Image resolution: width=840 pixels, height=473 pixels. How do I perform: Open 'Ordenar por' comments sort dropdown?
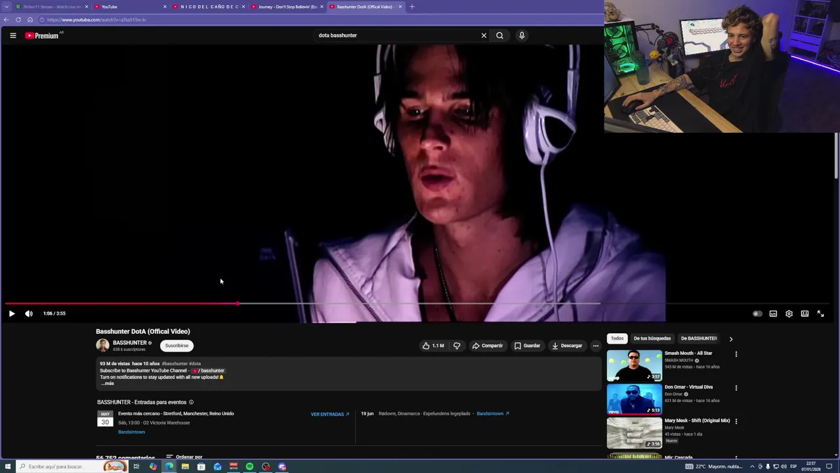click(x=184, y=457)
